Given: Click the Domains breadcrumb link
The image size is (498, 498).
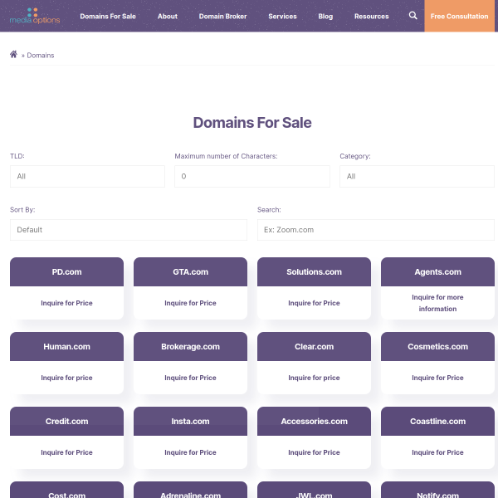Looking at the screenshot, I should click(x=41, y=56).
